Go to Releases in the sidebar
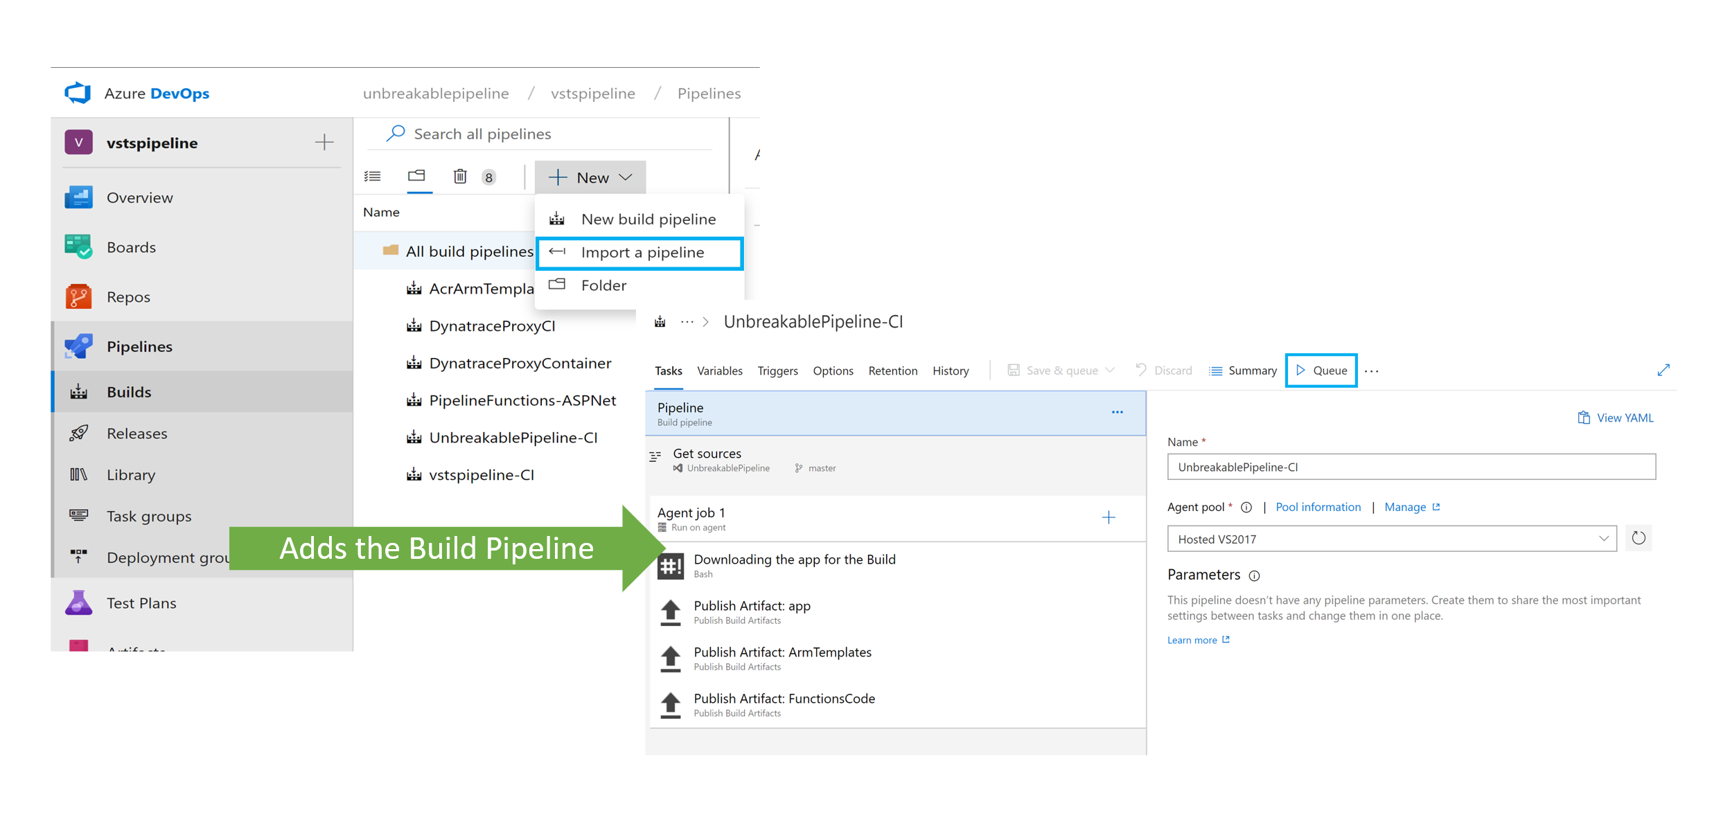Screen dimensions: 1730x840 [136, 434]
